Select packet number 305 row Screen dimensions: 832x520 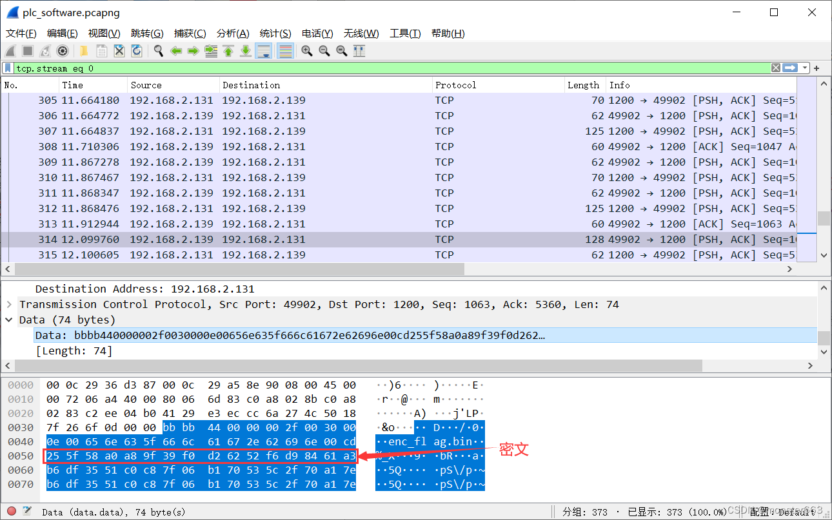click(x=399, y=101)
